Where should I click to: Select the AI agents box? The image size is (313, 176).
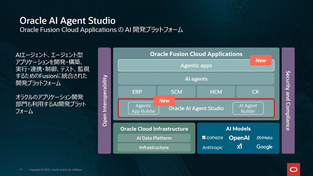(x=196, y=79)
